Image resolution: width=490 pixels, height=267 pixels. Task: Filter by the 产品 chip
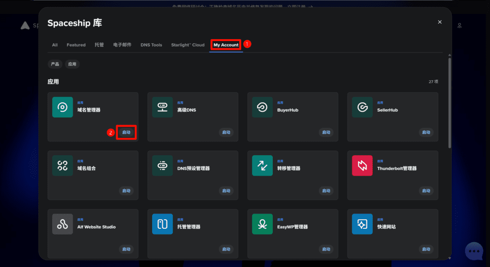(x=55, y=64)
